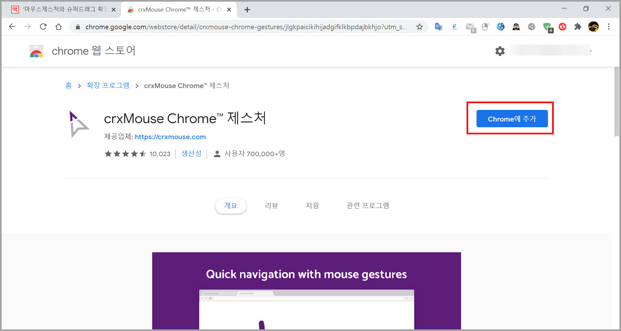Open the dark masked-face extension icon
This screenshot has width=621, height=331.
click(516, 27)
